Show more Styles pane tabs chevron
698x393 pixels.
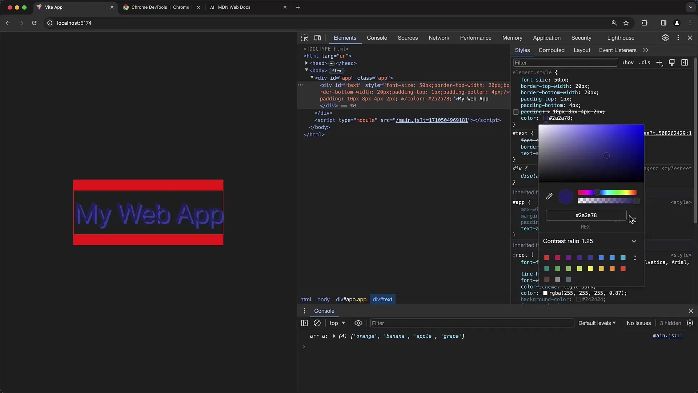[x=646, y=50]
